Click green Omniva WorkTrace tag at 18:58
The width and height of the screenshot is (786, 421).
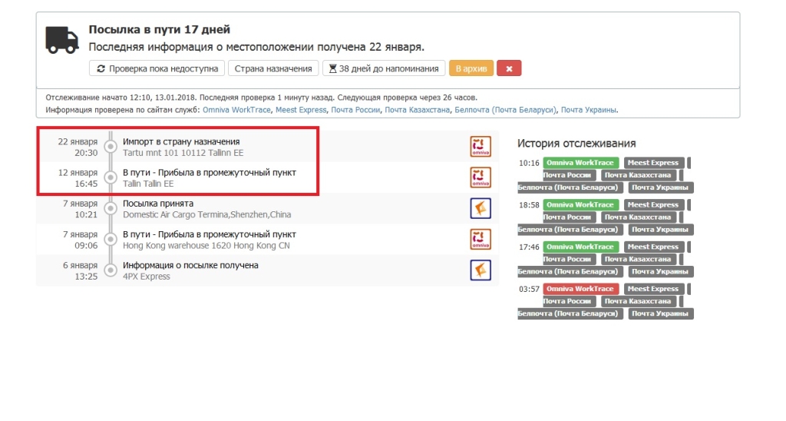(580, 204)
